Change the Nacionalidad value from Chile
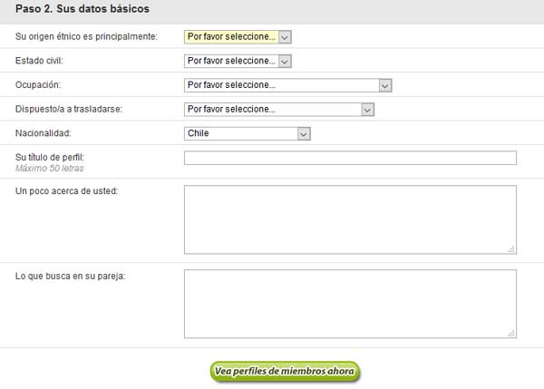Image resolution: width=544 pixels, height=389 pixels. pyautogui.click(x=247, y=133)
